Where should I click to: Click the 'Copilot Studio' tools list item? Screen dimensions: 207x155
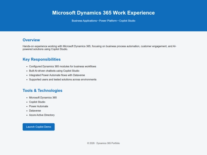pyautogui.click(x=37, y=102)
